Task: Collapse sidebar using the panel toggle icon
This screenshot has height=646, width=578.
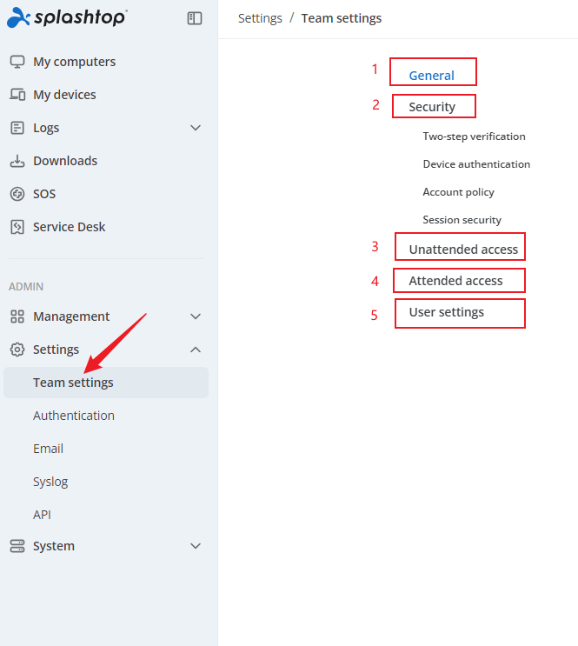Action: pyautogui.click(x=195, y=18)
